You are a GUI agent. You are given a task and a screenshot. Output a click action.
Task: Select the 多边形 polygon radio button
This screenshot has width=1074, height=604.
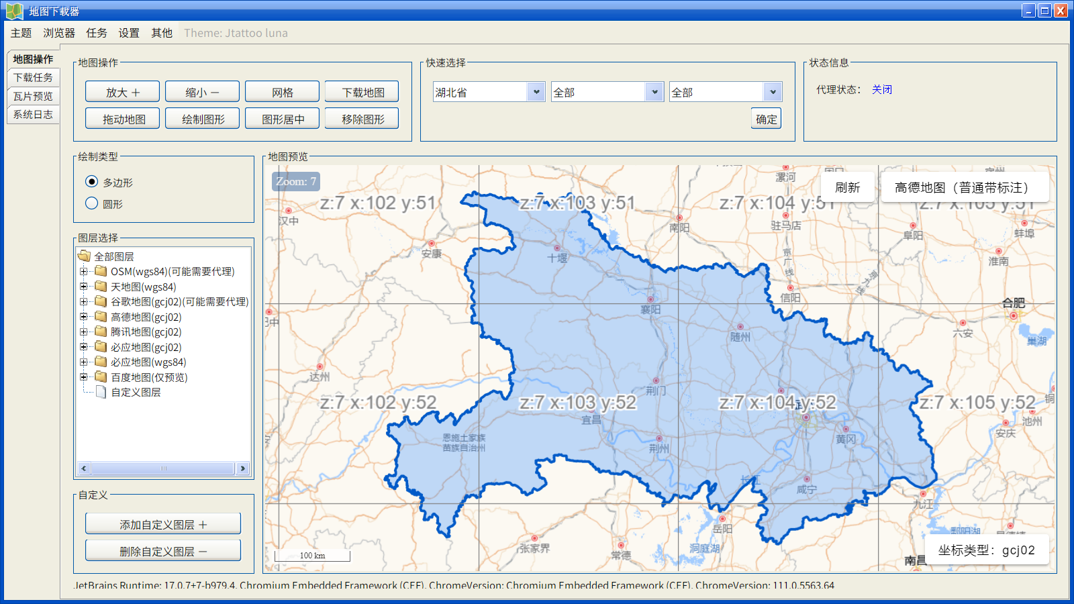point(92,181)
